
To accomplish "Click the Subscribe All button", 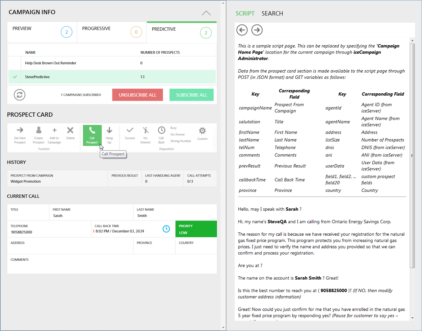I will [x=191, y=95].
